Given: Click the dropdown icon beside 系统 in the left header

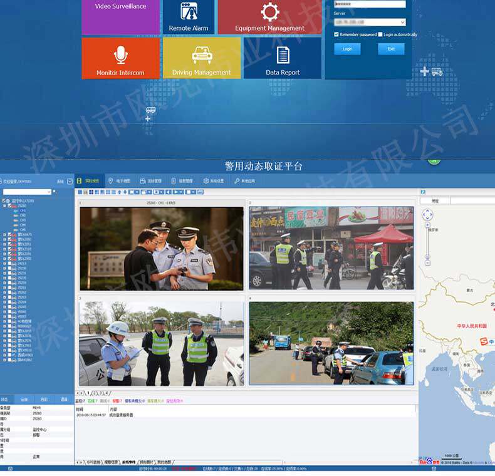Looking at the screenshot, I should (x=70, y=182).
